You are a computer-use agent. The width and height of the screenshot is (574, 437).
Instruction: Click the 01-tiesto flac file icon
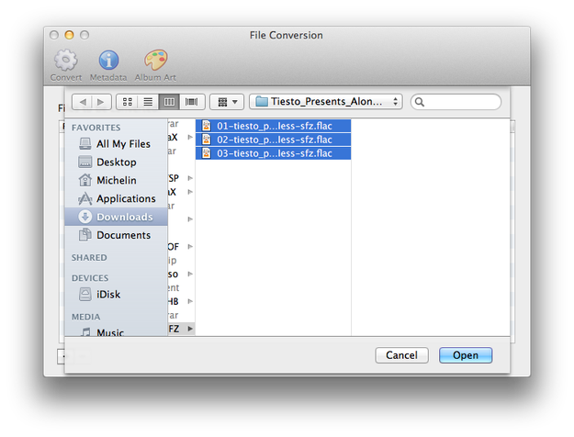[x=207, y=126]
